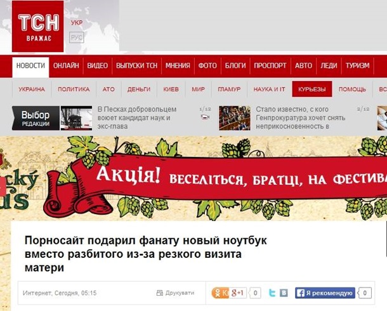Click the Акція festival banner

193,178
